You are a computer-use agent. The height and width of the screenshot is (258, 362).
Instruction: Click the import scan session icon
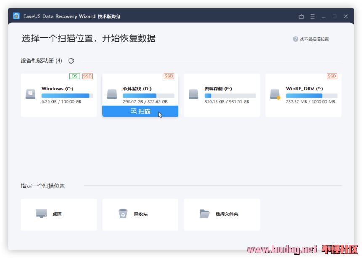tap(301, 16)
